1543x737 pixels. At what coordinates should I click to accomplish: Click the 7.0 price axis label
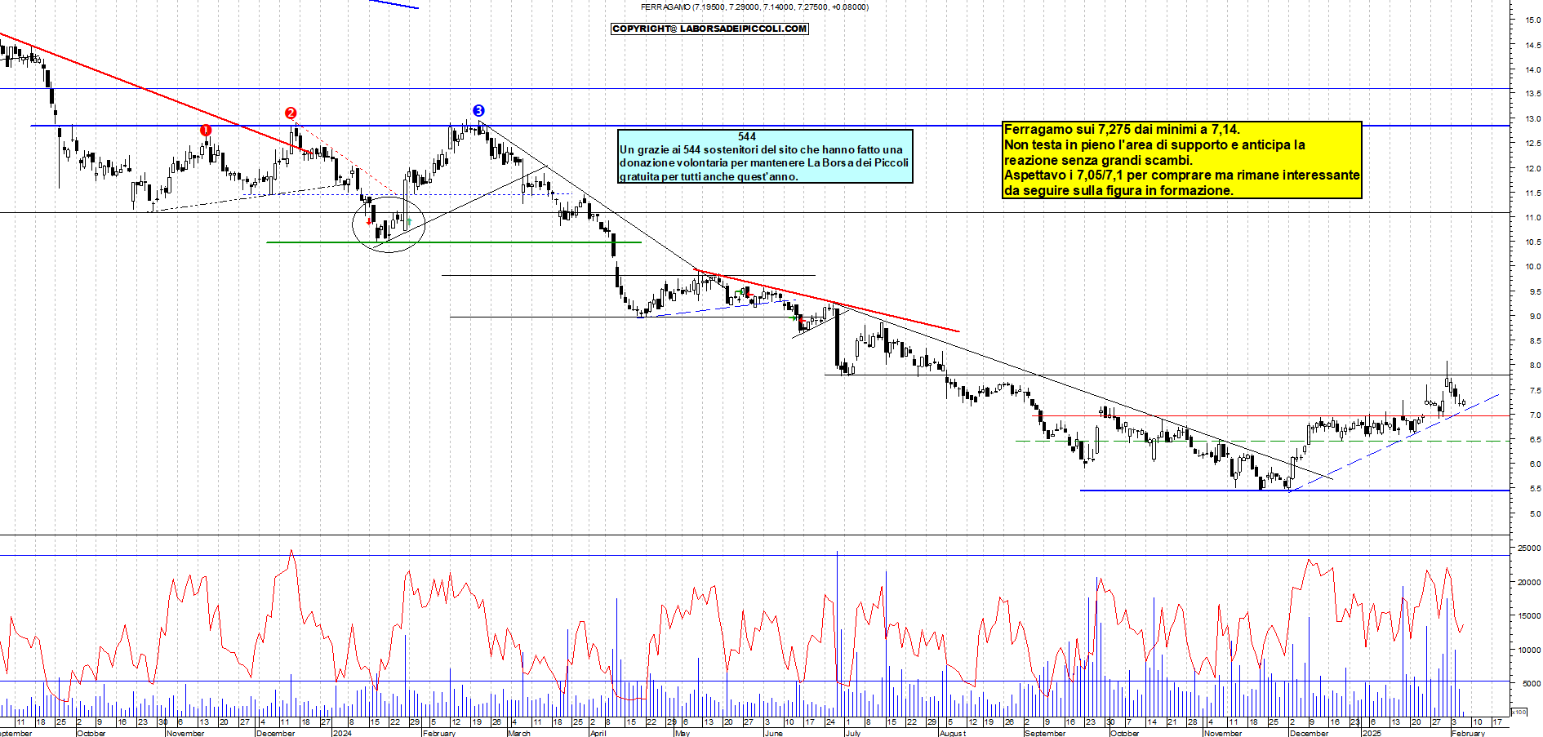[1534, 415]
